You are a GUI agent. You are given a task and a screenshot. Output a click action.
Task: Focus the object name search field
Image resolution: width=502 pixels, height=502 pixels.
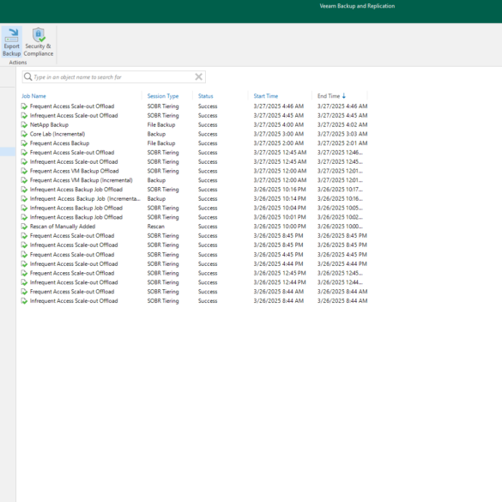coord(113,77)
